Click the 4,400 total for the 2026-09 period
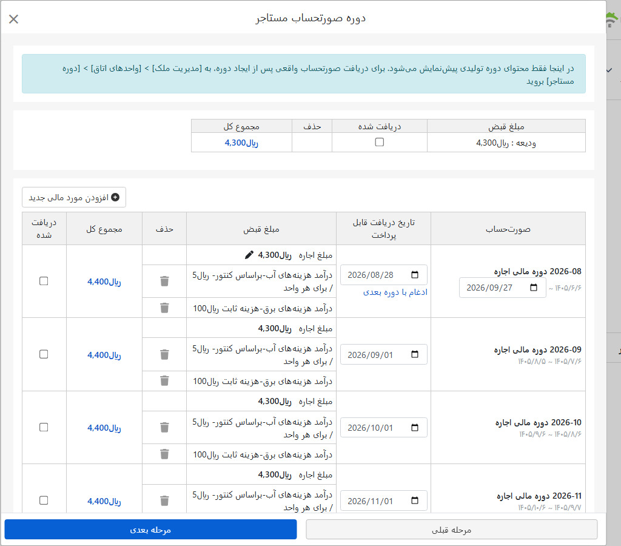 104,355
